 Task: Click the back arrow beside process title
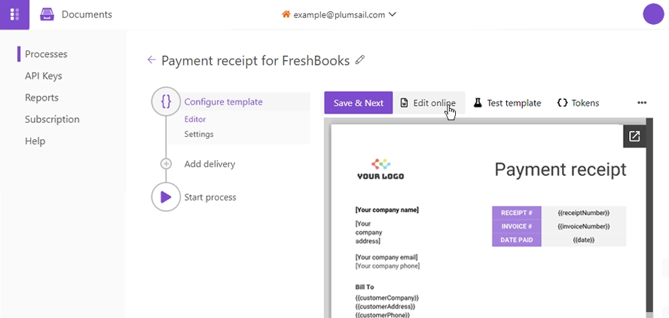151,60
